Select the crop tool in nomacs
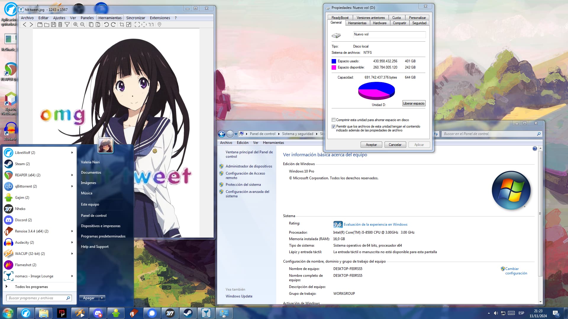This screenshot has width=568, height=319. 122,25
